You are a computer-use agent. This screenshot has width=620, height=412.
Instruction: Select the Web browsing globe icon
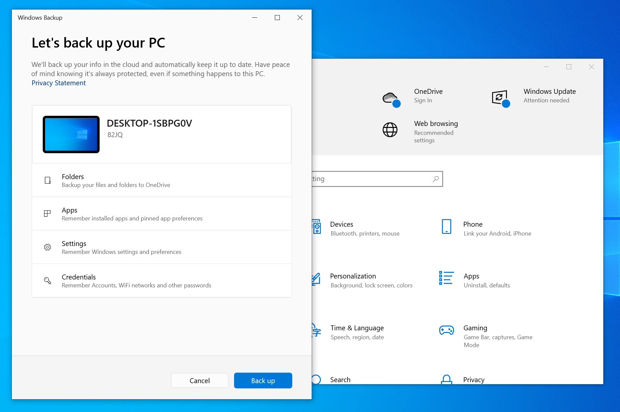pos(390,129)
